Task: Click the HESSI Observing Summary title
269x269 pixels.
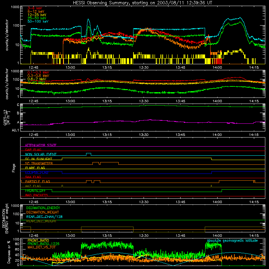Action: click(142, 3)
